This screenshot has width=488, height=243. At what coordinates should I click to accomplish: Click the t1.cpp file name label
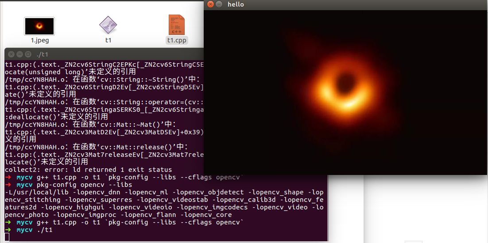(x=177, y=40)
